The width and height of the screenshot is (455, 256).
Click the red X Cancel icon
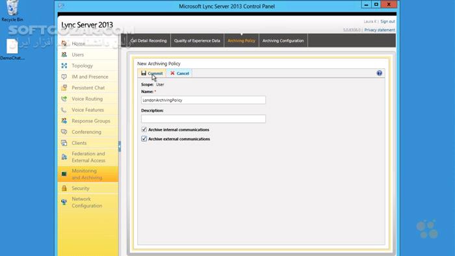[x=172, y=73]
